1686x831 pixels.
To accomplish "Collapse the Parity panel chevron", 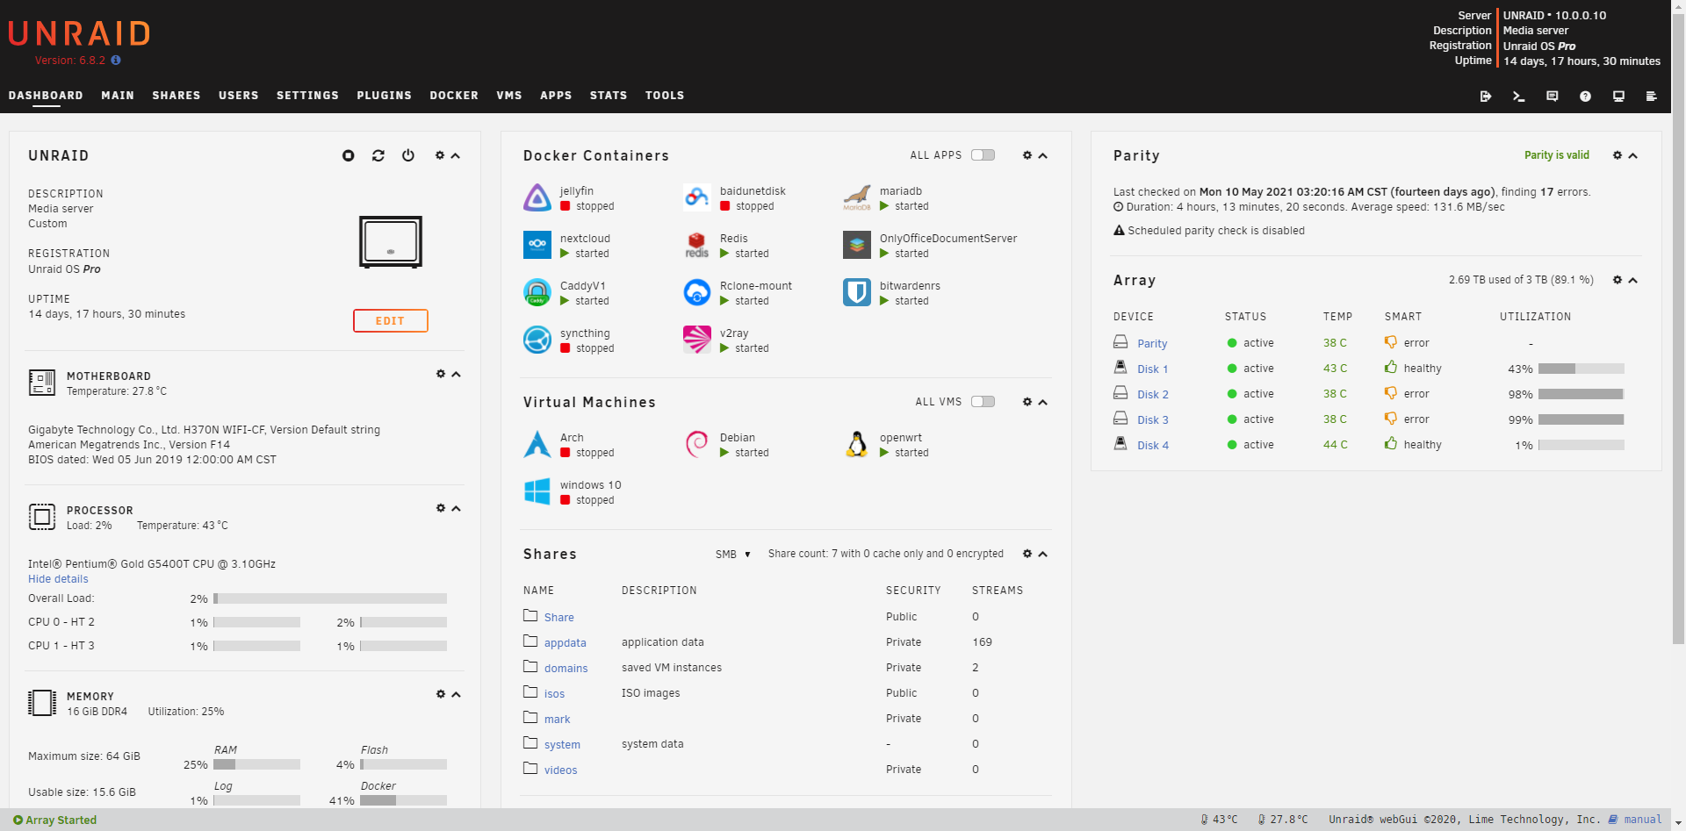I will (x=1633, y=155).
